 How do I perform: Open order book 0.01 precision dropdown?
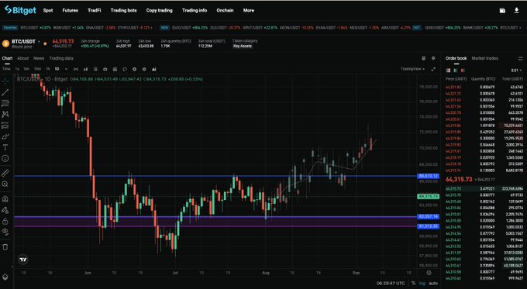tap(516, 71)
